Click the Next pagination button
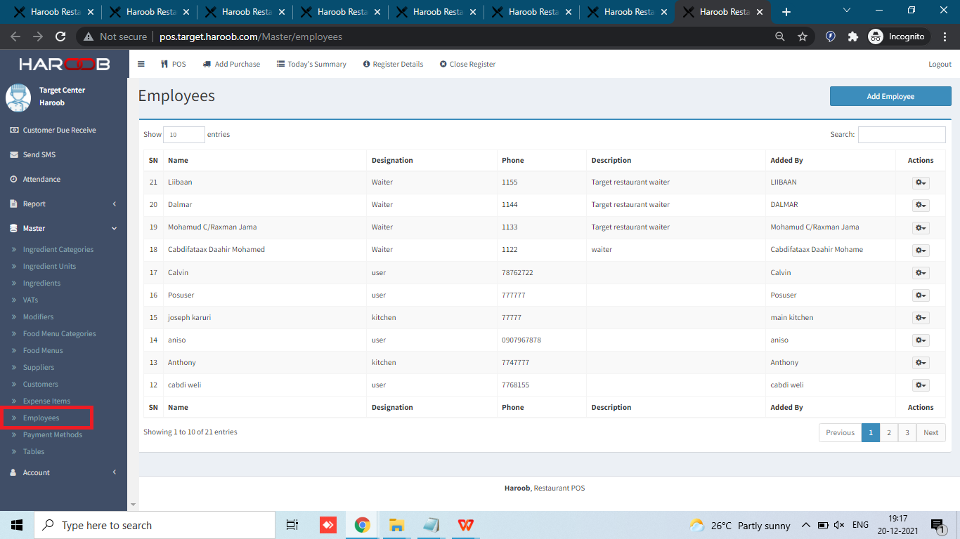 coord(931,432)
